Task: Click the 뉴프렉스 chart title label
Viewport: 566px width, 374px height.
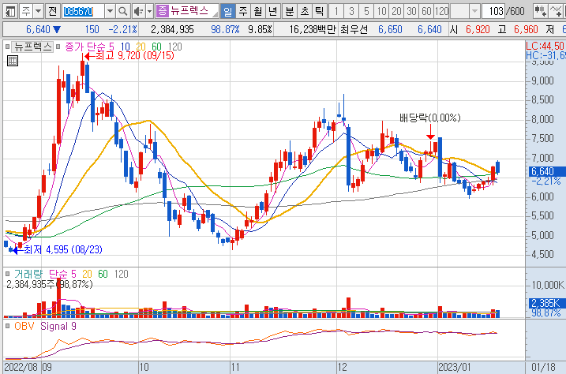Action: pyautogui.click(x=32, y=47)
